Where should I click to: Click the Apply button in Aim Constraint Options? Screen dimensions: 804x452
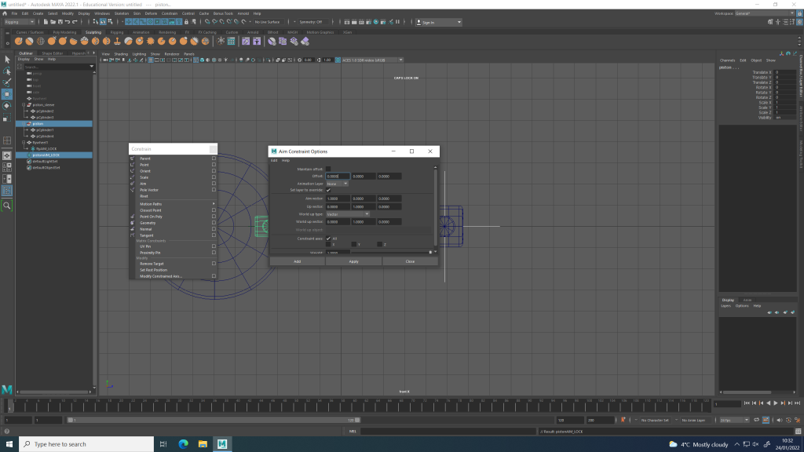click(x=354, y=261)
